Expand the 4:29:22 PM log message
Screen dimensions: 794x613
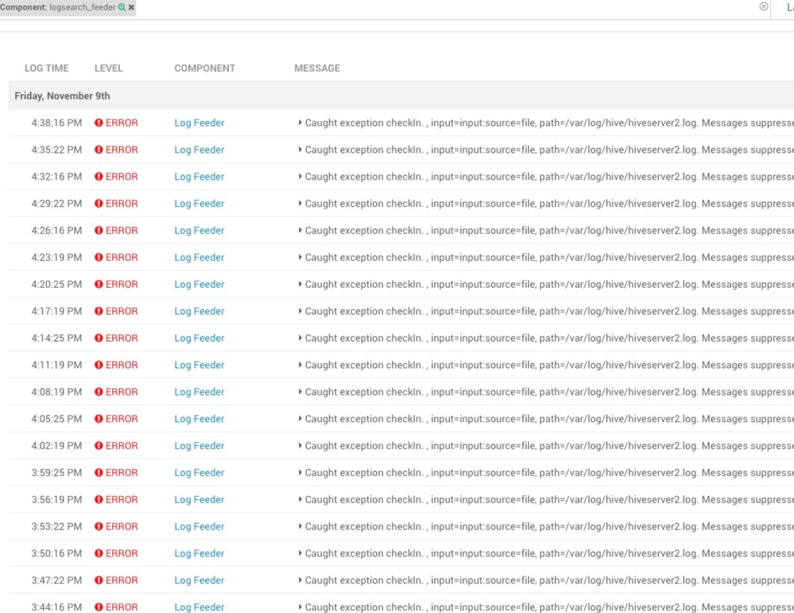point(300,204)
